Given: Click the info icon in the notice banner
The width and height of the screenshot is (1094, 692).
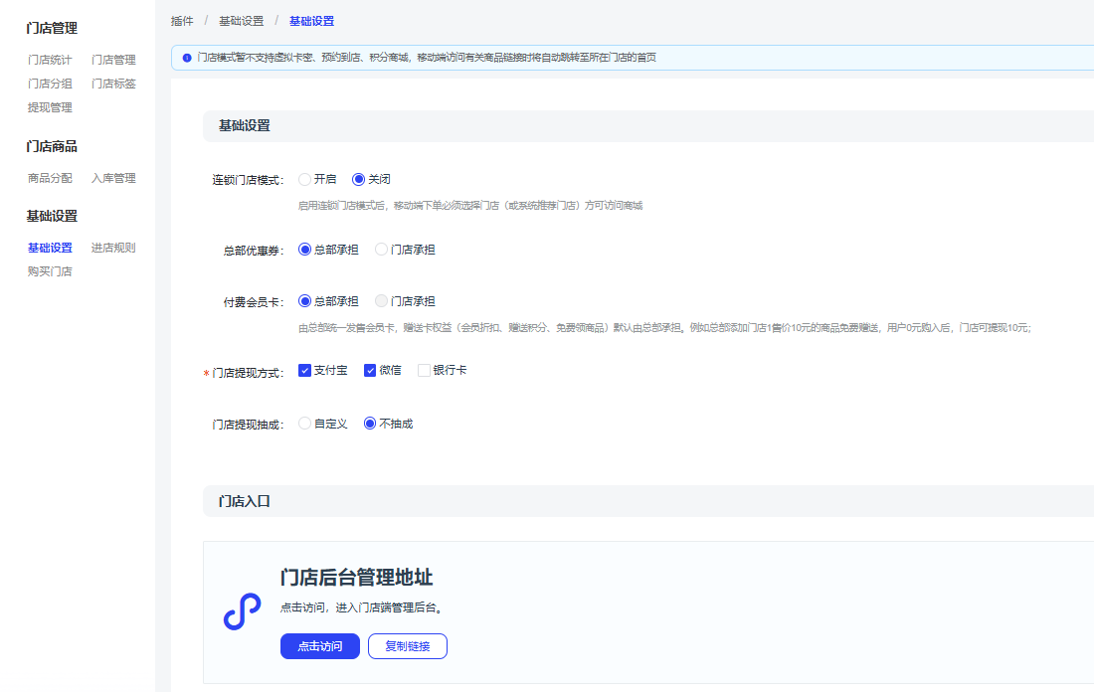Looking at the screenshot, I should point(187,58).
